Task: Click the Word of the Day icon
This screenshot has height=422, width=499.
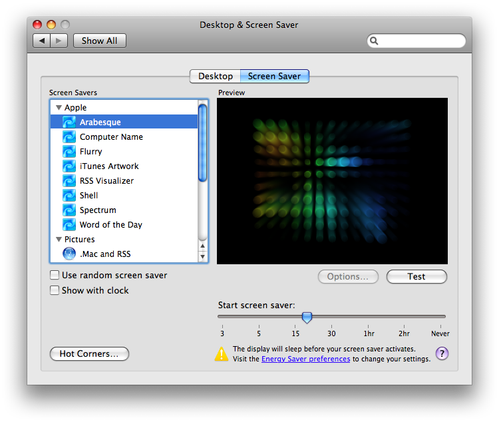Action: pos(69,224)
